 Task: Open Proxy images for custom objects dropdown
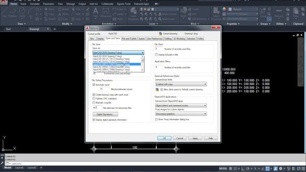click(181, 114)
